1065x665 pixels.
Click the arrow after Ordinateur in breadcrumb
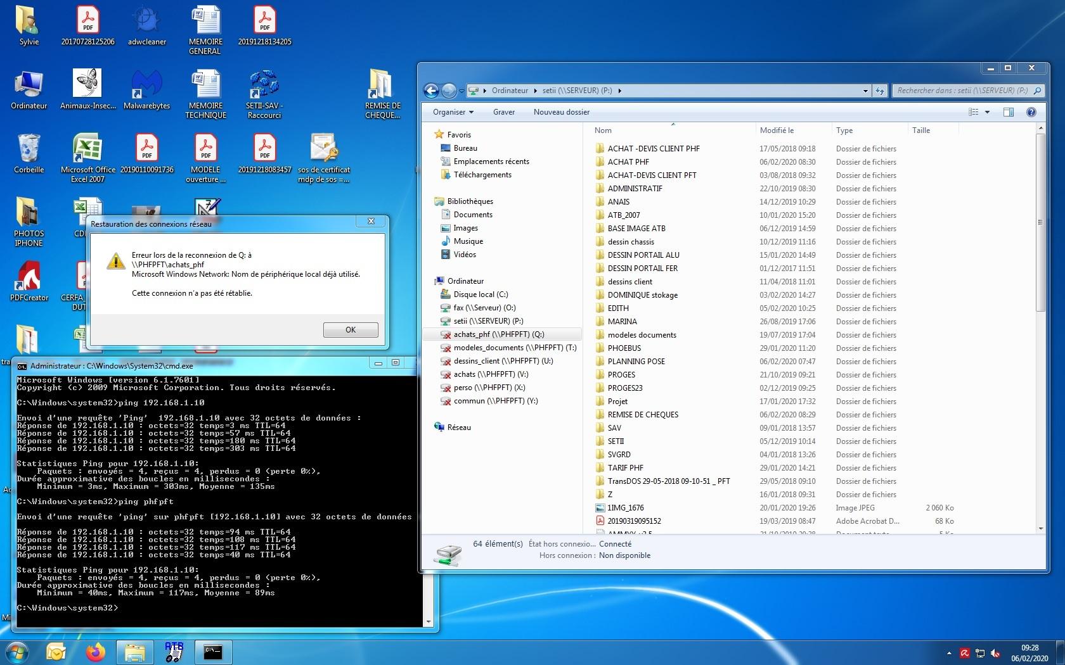(x=536, y=91)
